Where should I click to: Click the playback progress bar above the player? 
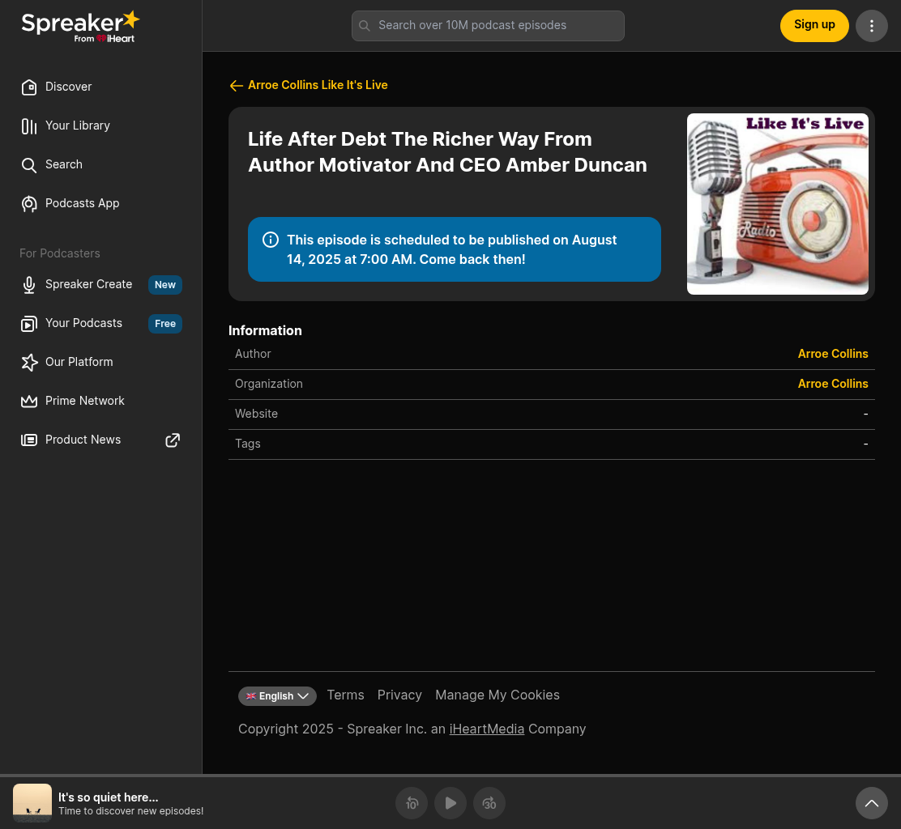coord(450,776)
